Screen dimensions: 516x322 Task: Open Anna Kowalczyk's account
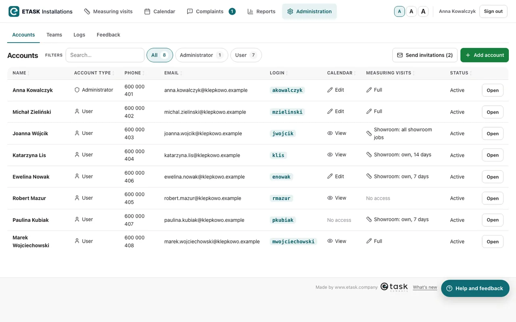coord(493,90)
